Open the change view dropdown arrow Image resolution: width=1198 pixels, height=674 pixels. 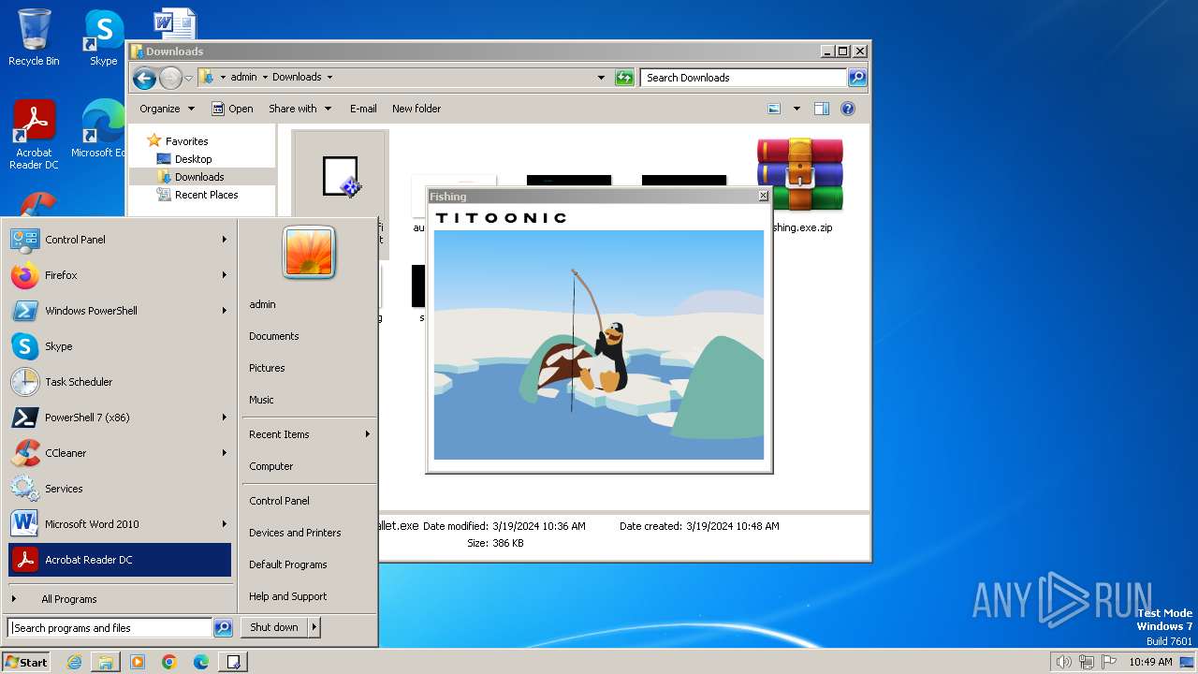[x=796, y=109]
